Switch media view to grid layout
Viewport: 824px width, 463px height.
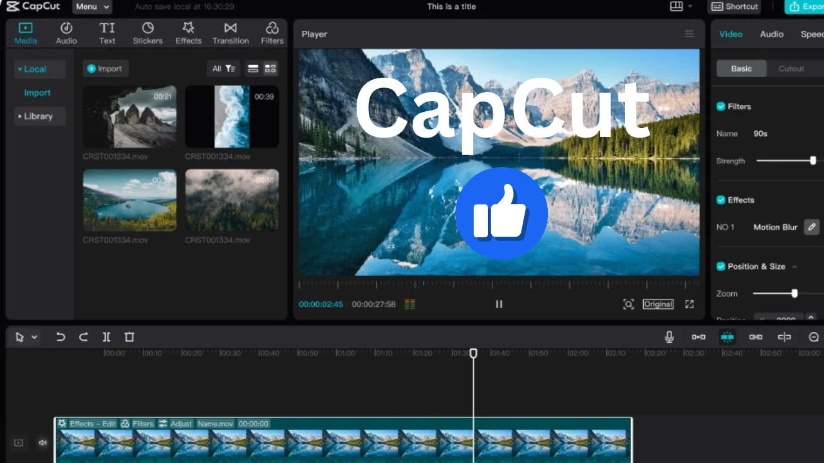[x=270, y=68]
